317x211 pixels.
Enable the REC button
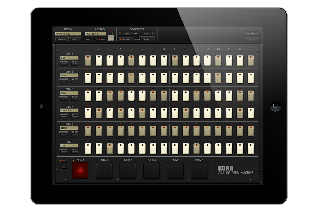pyautogui.click(x=64, y=166)
